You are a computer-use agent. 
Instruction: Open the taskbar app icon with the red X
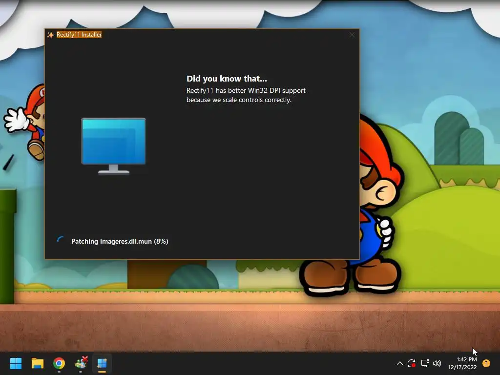81,363
